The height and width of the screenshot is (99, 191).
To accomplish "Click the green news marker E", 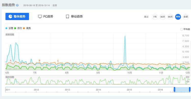I will point(100,65).
